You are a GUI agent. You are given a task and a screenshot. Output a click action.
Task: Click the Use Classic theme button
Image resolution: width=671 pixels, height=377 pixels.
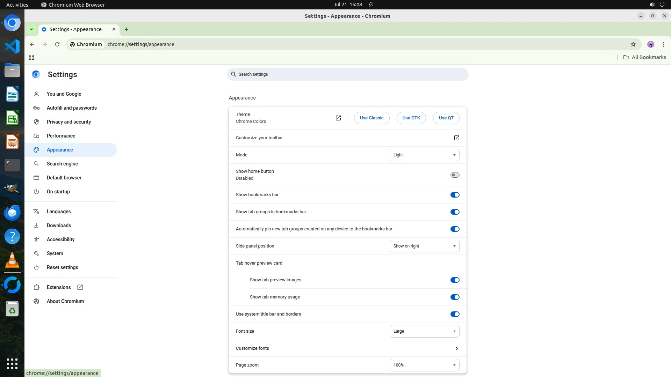[x=371, y=118]
